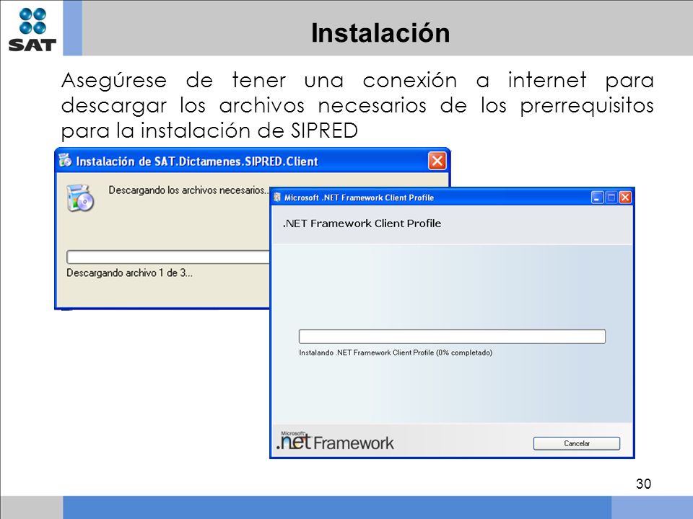This screenshot has width=693, height=519.
Task: Click the SIPRED file download progress bar
Action: pos(168,257)
